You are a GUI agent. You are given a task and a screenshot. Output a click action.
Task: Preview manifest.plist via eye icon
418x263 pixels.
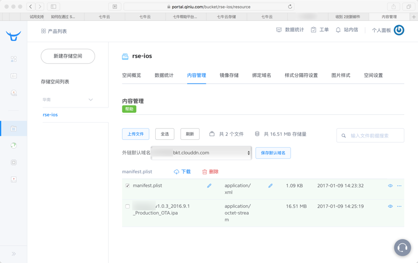(x=390, y=186)
